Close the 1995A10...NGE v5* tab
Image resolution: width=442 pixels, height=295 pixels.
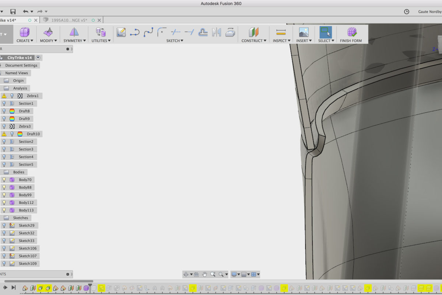[99, 20]
